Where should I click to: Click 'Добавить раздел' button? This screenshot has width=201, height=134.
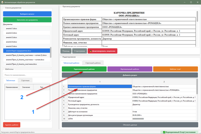point(130,75)
